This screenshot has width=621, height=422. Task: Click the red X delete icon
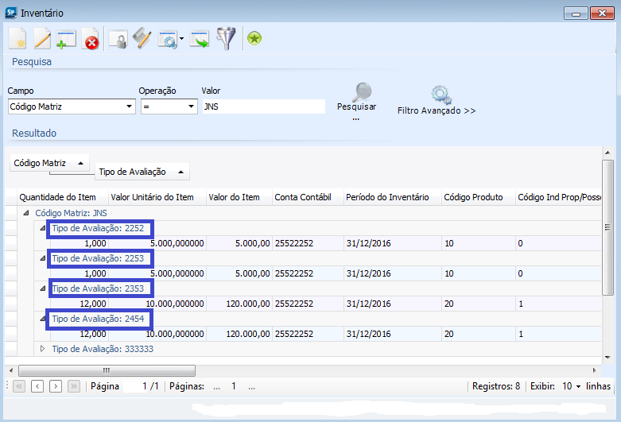tap(91, 40)
